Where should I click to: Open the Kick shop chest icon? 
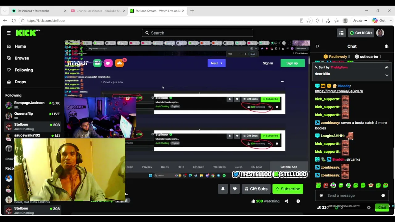point(341,33)
